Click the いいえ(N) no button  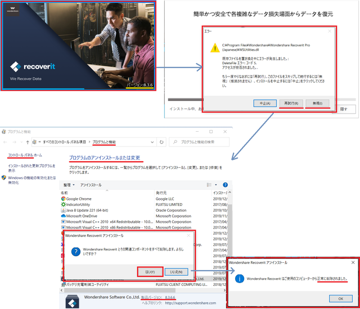[176, 272]
